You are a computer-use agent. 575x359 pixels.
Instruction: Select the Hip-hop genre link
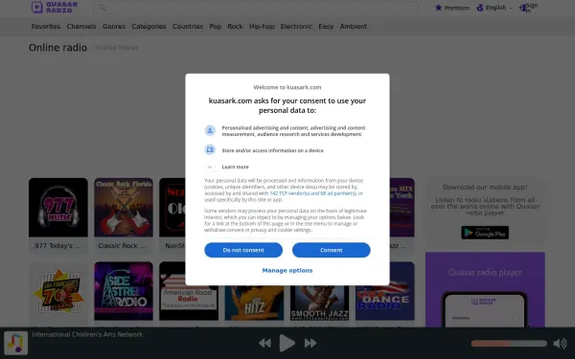click(262, 27)
